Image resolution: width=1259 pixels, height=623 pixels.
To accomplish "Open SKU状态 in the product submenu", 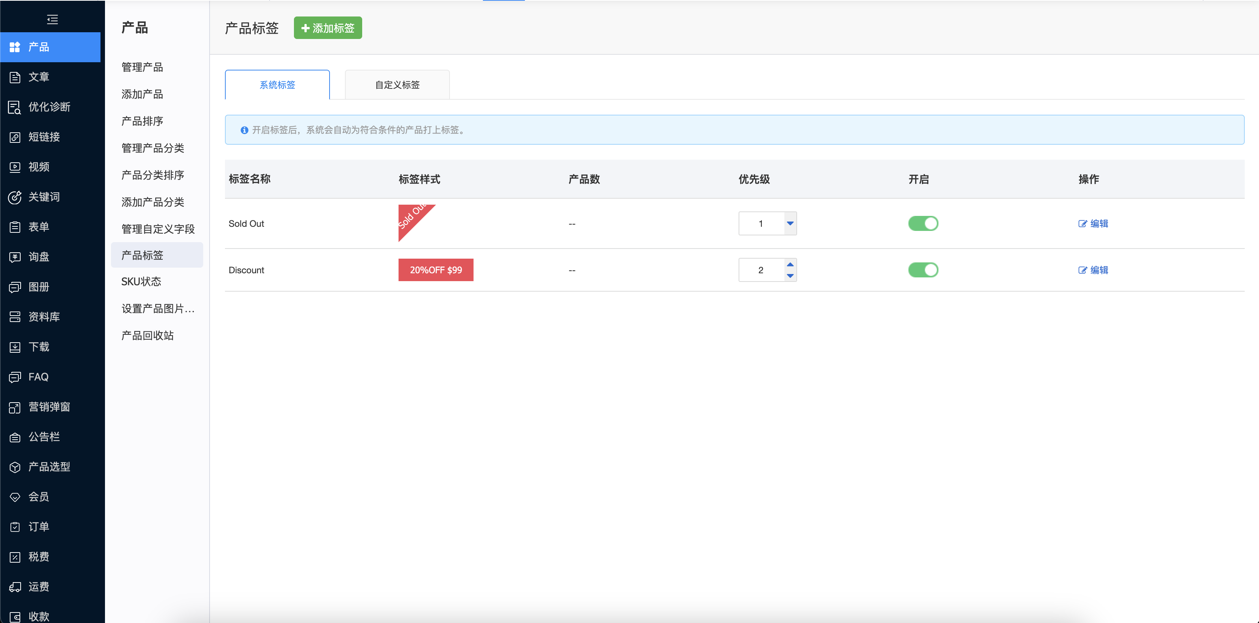I will click(141, 282).
